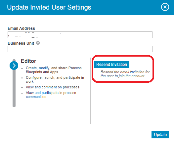
Task: Select the blue chevron role slider handle
Action: (14, 66)
